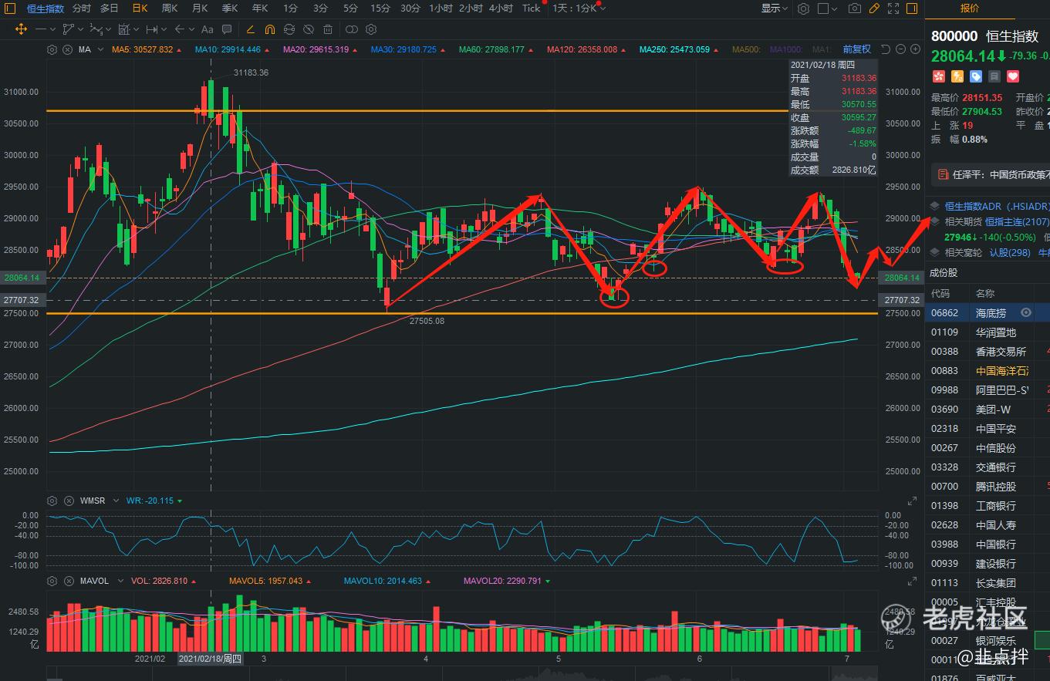Select the 月K monthly chart tab
1050x681 pixels.
pyautogui.click(x=200, y=8)
